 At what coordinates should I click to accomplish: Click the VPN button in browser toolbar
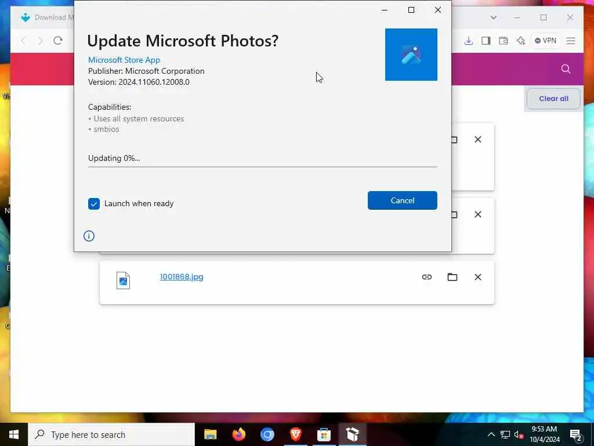[545, 41]
